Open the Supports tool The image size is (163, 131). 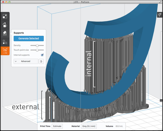(x=5, y=33)
